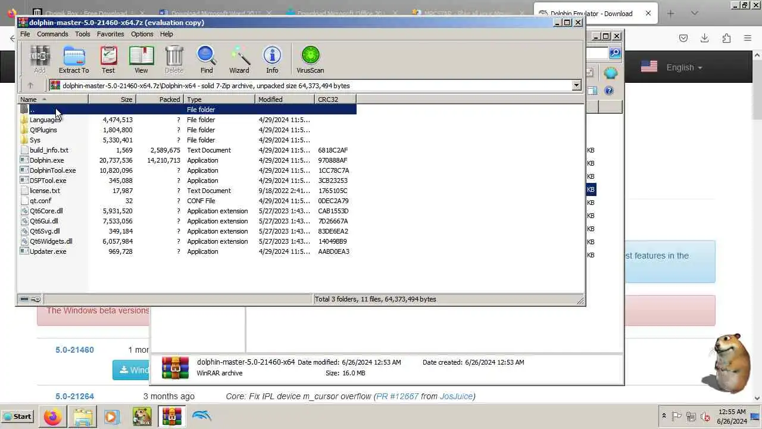The width and height of the screenshot is (762, 429).
Task: Click the Add toolbar icon in WinRAR
Action: point(39,60)
